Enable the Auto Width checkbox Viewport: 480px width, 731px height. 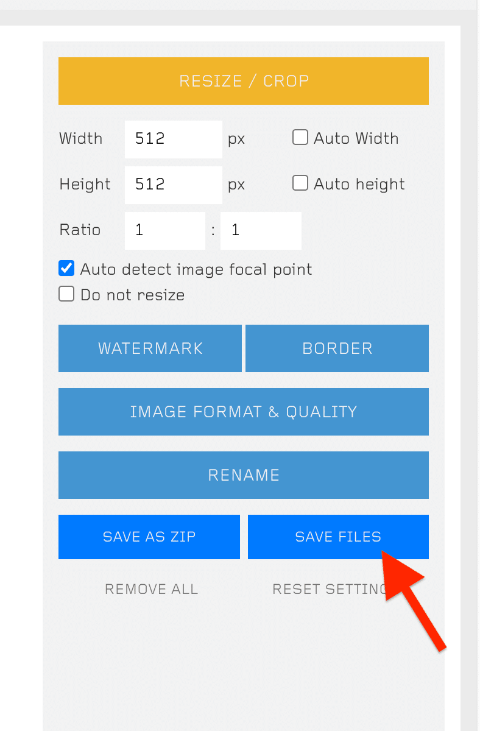tap(300, 138)
